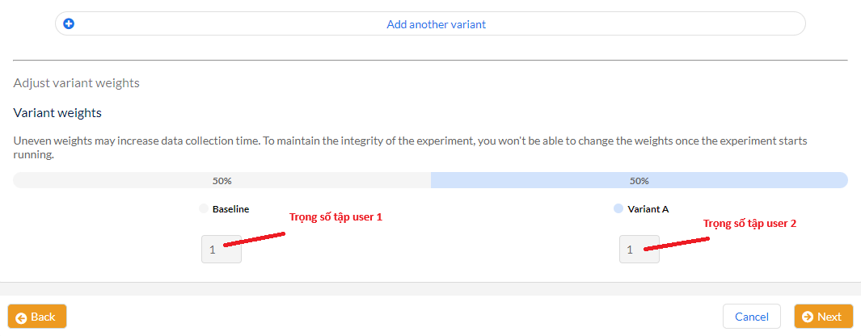
Task: Go Back to previous step
Action: coord(37,317)
